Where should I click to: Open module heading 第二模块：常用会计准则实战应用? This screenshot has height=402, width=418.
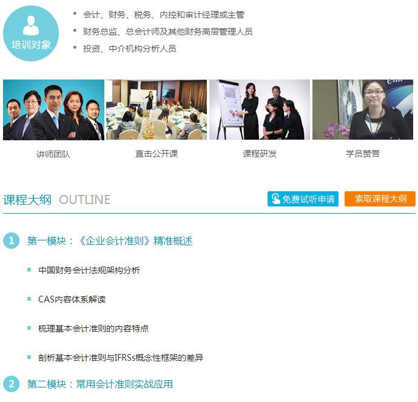pos(100,384)
